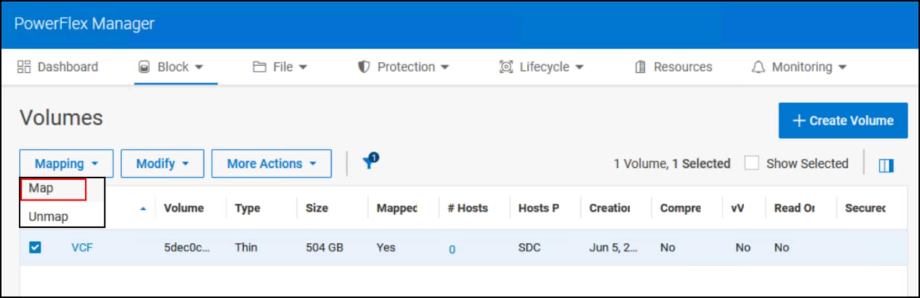
Task: Sort by the Read Only column header
Action: [x=794, y=208]
